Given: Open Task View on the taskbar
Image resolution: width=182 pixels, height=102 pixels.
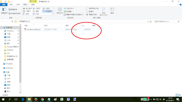Looking at the screenshot, I should 16,99.
